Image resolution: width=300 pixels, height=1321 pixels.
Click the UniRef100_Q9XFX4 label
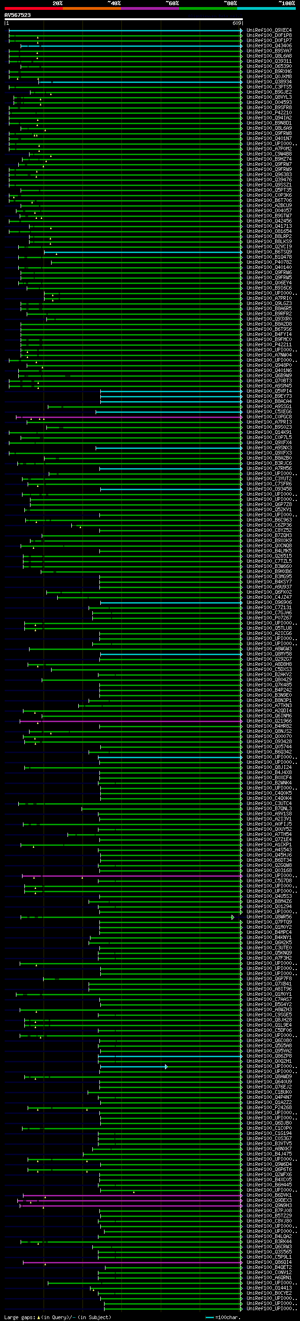269,442
